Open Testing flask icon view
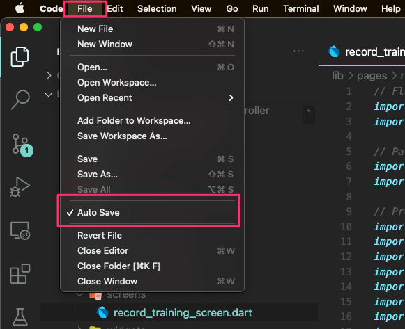Image resolution: width=405 pixels, height=329 pixels. click(x=20, y=317)
